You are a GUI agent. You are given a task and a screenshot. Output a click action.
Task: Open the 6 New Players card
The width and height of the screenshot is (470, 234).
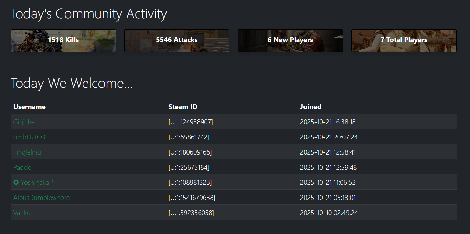[290, 40]
